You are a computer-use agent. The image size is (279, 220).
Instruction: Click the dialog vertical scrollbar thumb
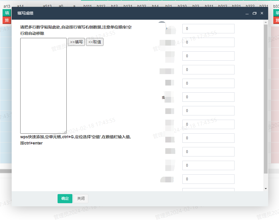pyautogui.click(x=266, y=99)
